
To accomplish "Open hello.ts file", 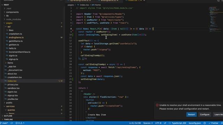I will (13, 48).
